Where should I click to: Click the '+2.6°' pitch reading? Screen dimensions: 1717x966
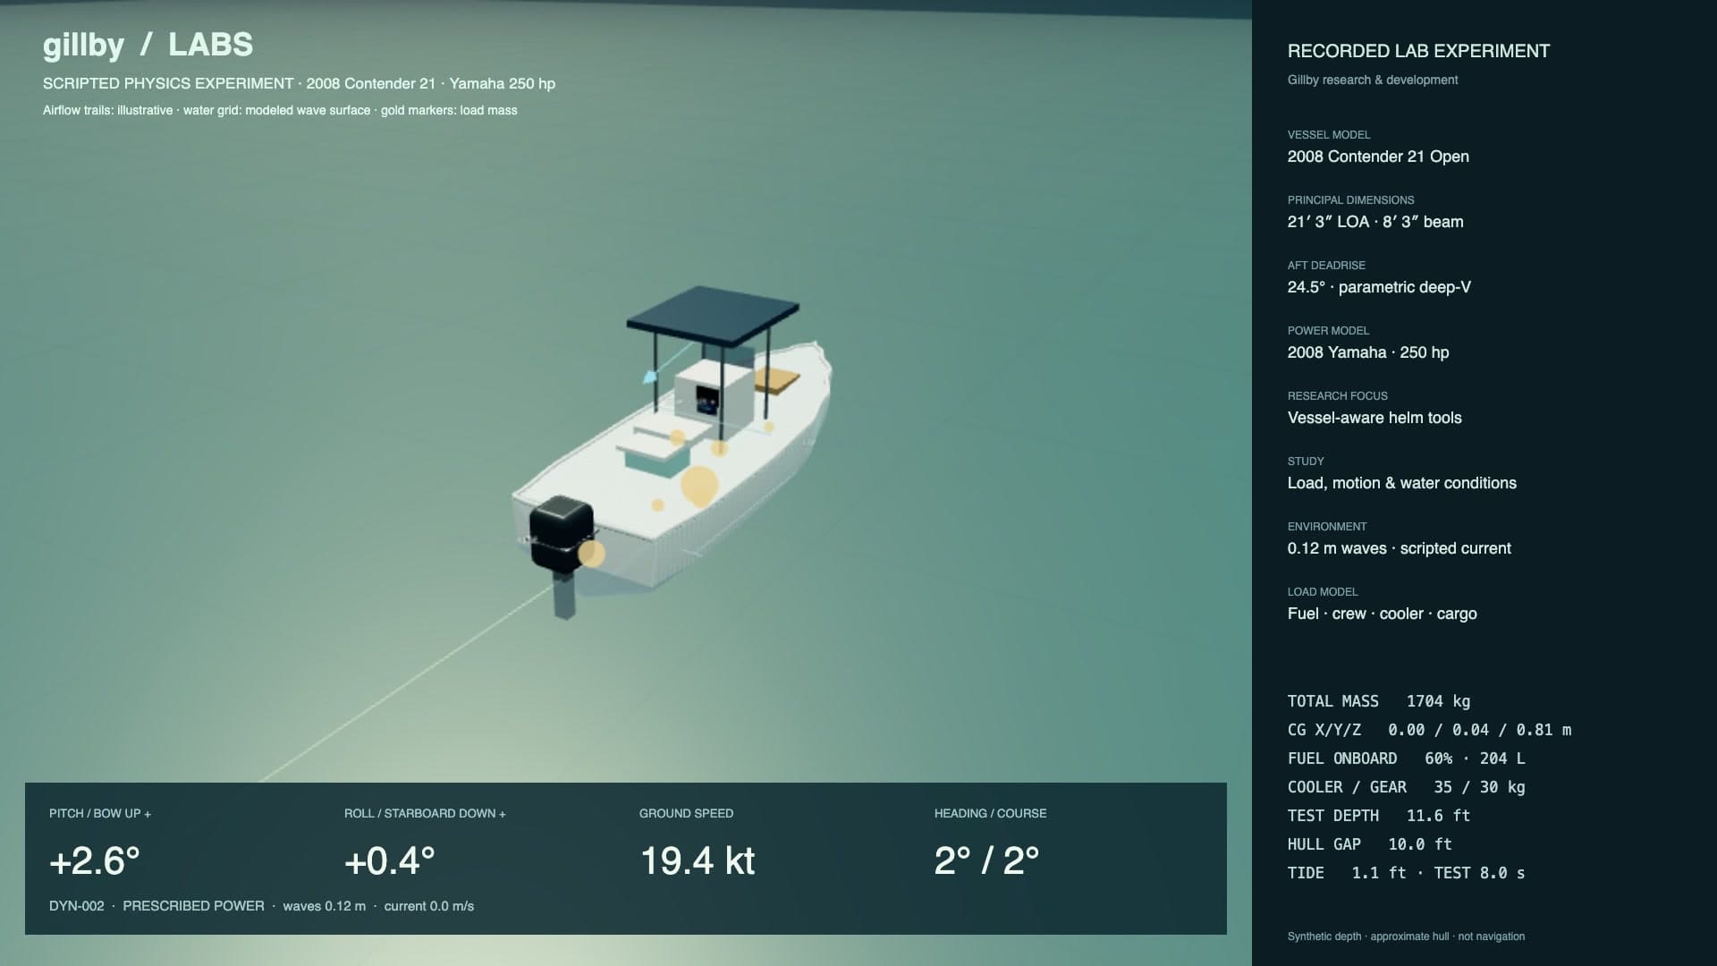click(x=95, y=860)
